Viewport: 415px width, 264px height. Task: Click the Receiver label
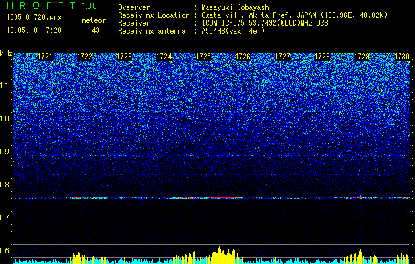134,23
